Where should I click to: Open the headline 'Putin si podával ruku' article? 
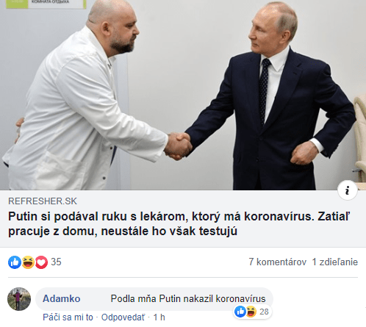(x=179, y=223)
